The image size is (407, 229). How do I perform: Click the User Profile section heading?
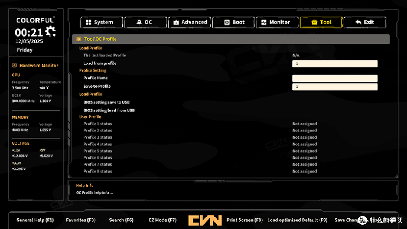90,117
